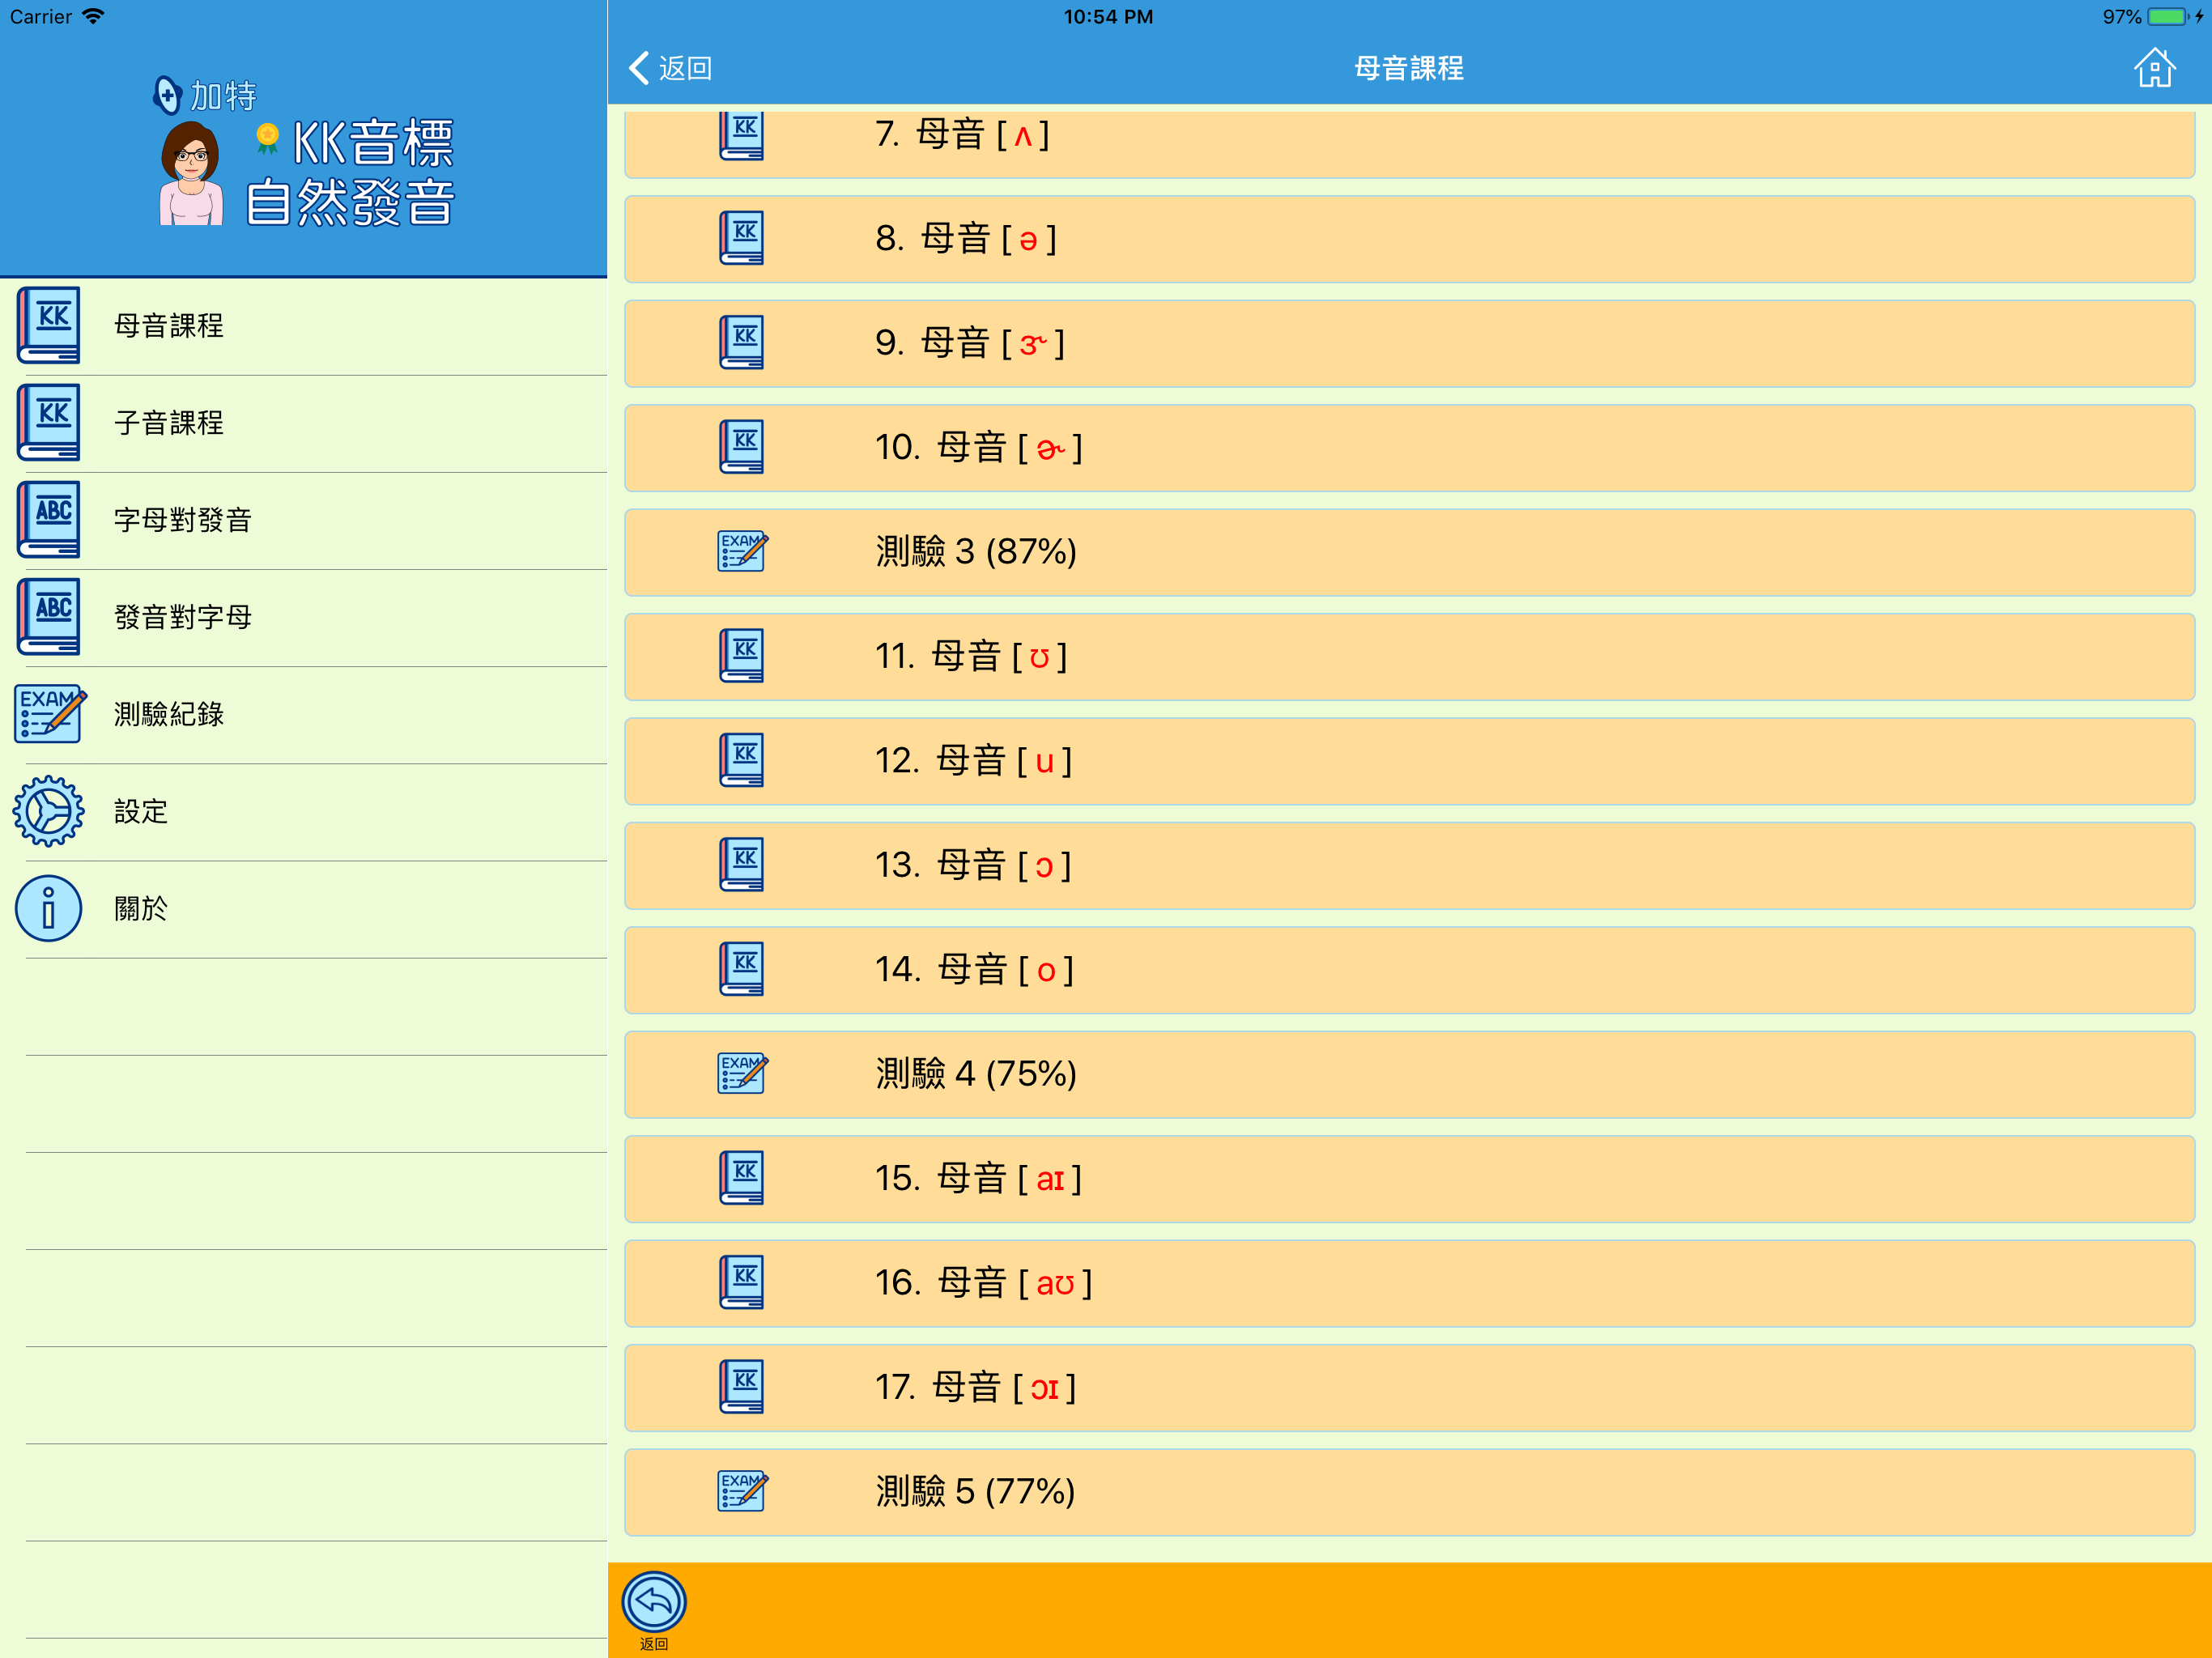Open lesson 13. 母音 [ɔ]

click(1409, 866)
